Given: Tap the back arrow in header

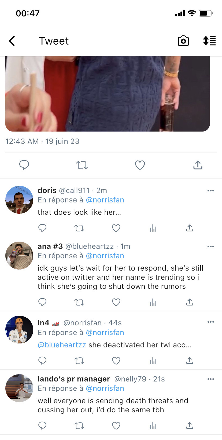Looking at the screenshot, I should (x=12, y=41).
